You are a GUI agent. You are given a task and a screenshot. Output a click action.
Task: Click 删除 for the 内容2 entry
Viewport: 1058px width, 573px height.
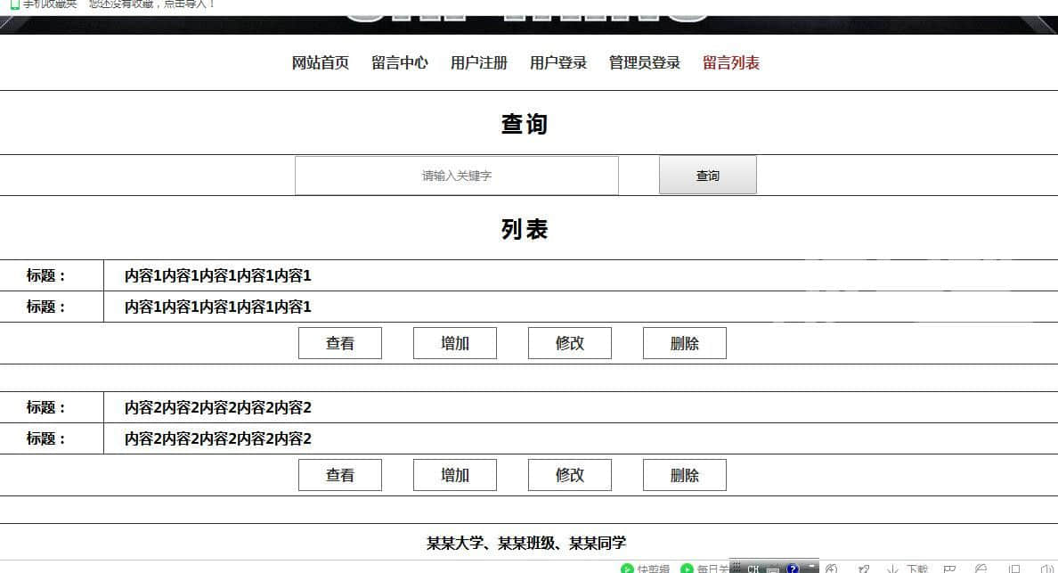pos(685,475)
